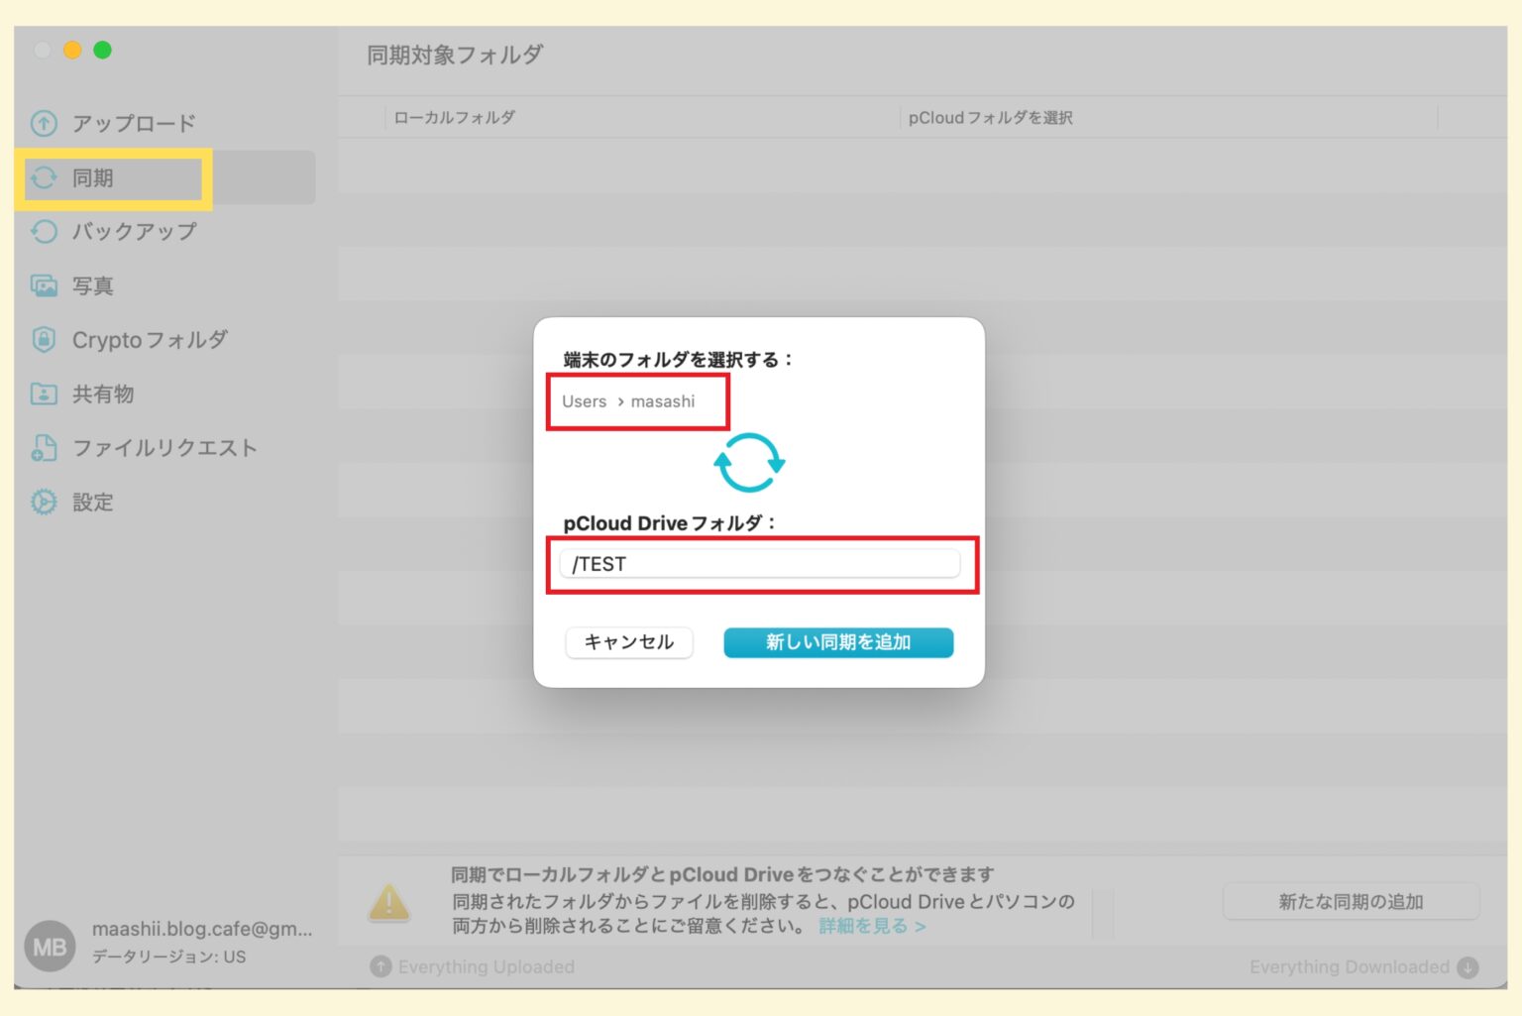Select the 同期 sidebar item
The width and height of the screenshot is (1522, 1016).
point(165,178)
